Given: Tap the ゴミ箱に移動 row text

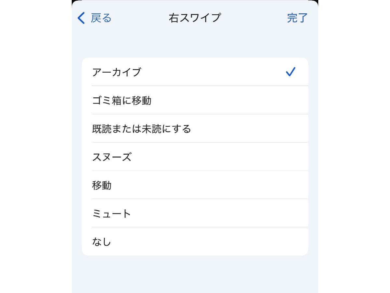Looking at the screenshot, I should (x=122, y=100).
